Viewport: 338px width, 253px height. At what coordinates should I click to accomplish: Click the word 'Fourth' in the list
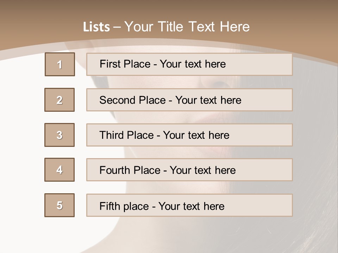[x=115, y=170]
